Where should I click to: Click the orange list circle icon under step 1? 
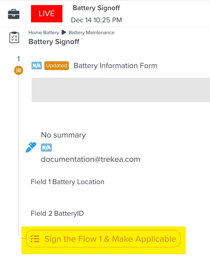point(19,70)
